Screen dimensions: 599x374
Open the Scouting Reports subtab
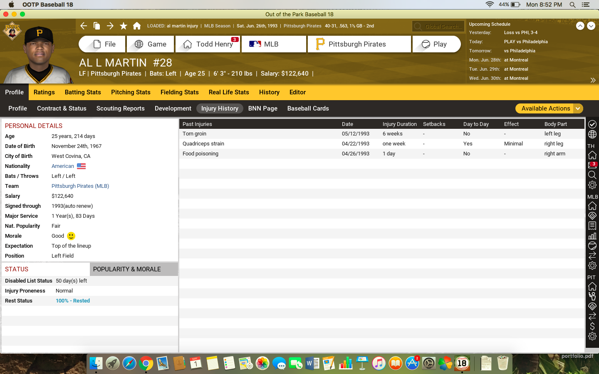pos(121,108)
